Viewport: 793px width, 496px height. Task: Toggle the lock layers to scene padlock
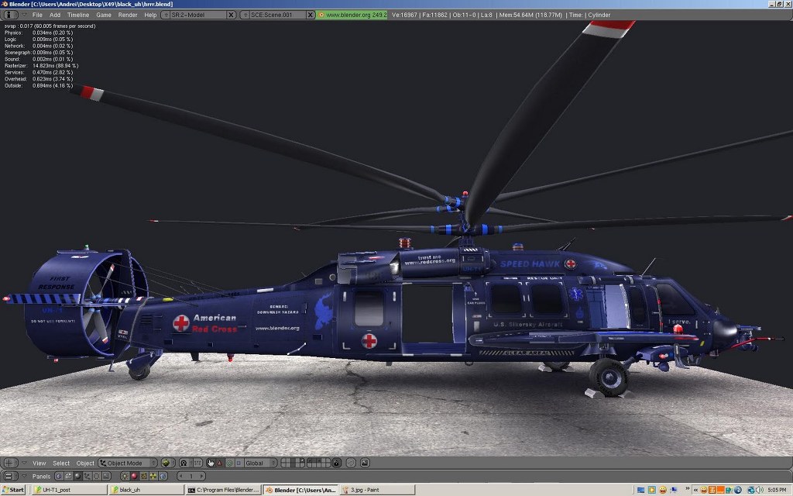(336, 463)
